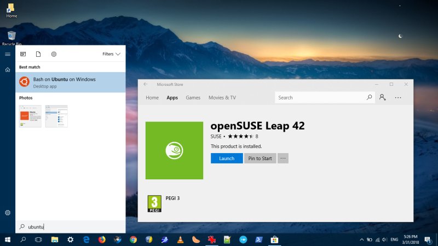The image size is (438, 246).
Task: Click the network icon in system tray
Action: [377, 239]
